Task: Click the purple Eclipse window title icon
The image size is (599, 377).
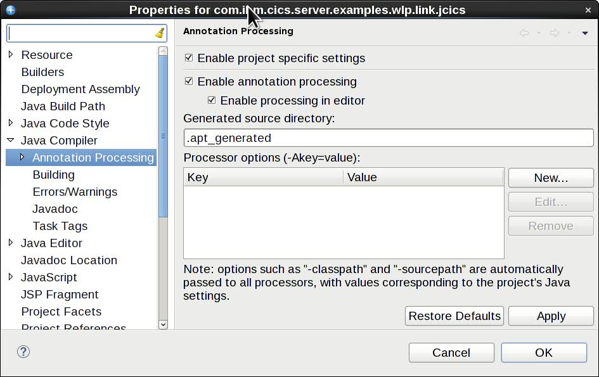Action: point(9,10)
